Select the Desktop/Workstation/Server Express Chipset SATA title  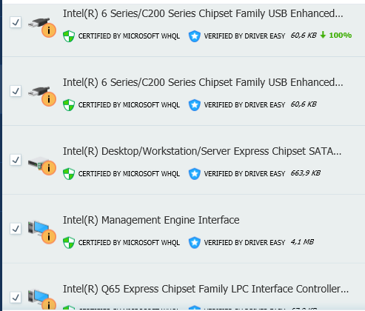point(202,151)
